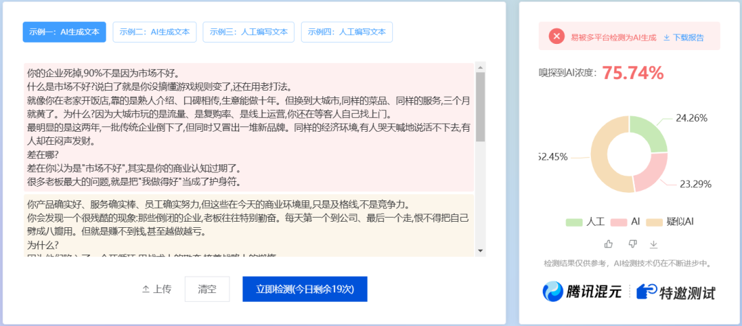Click the thumbs-up feedback icon

point(608,244)
